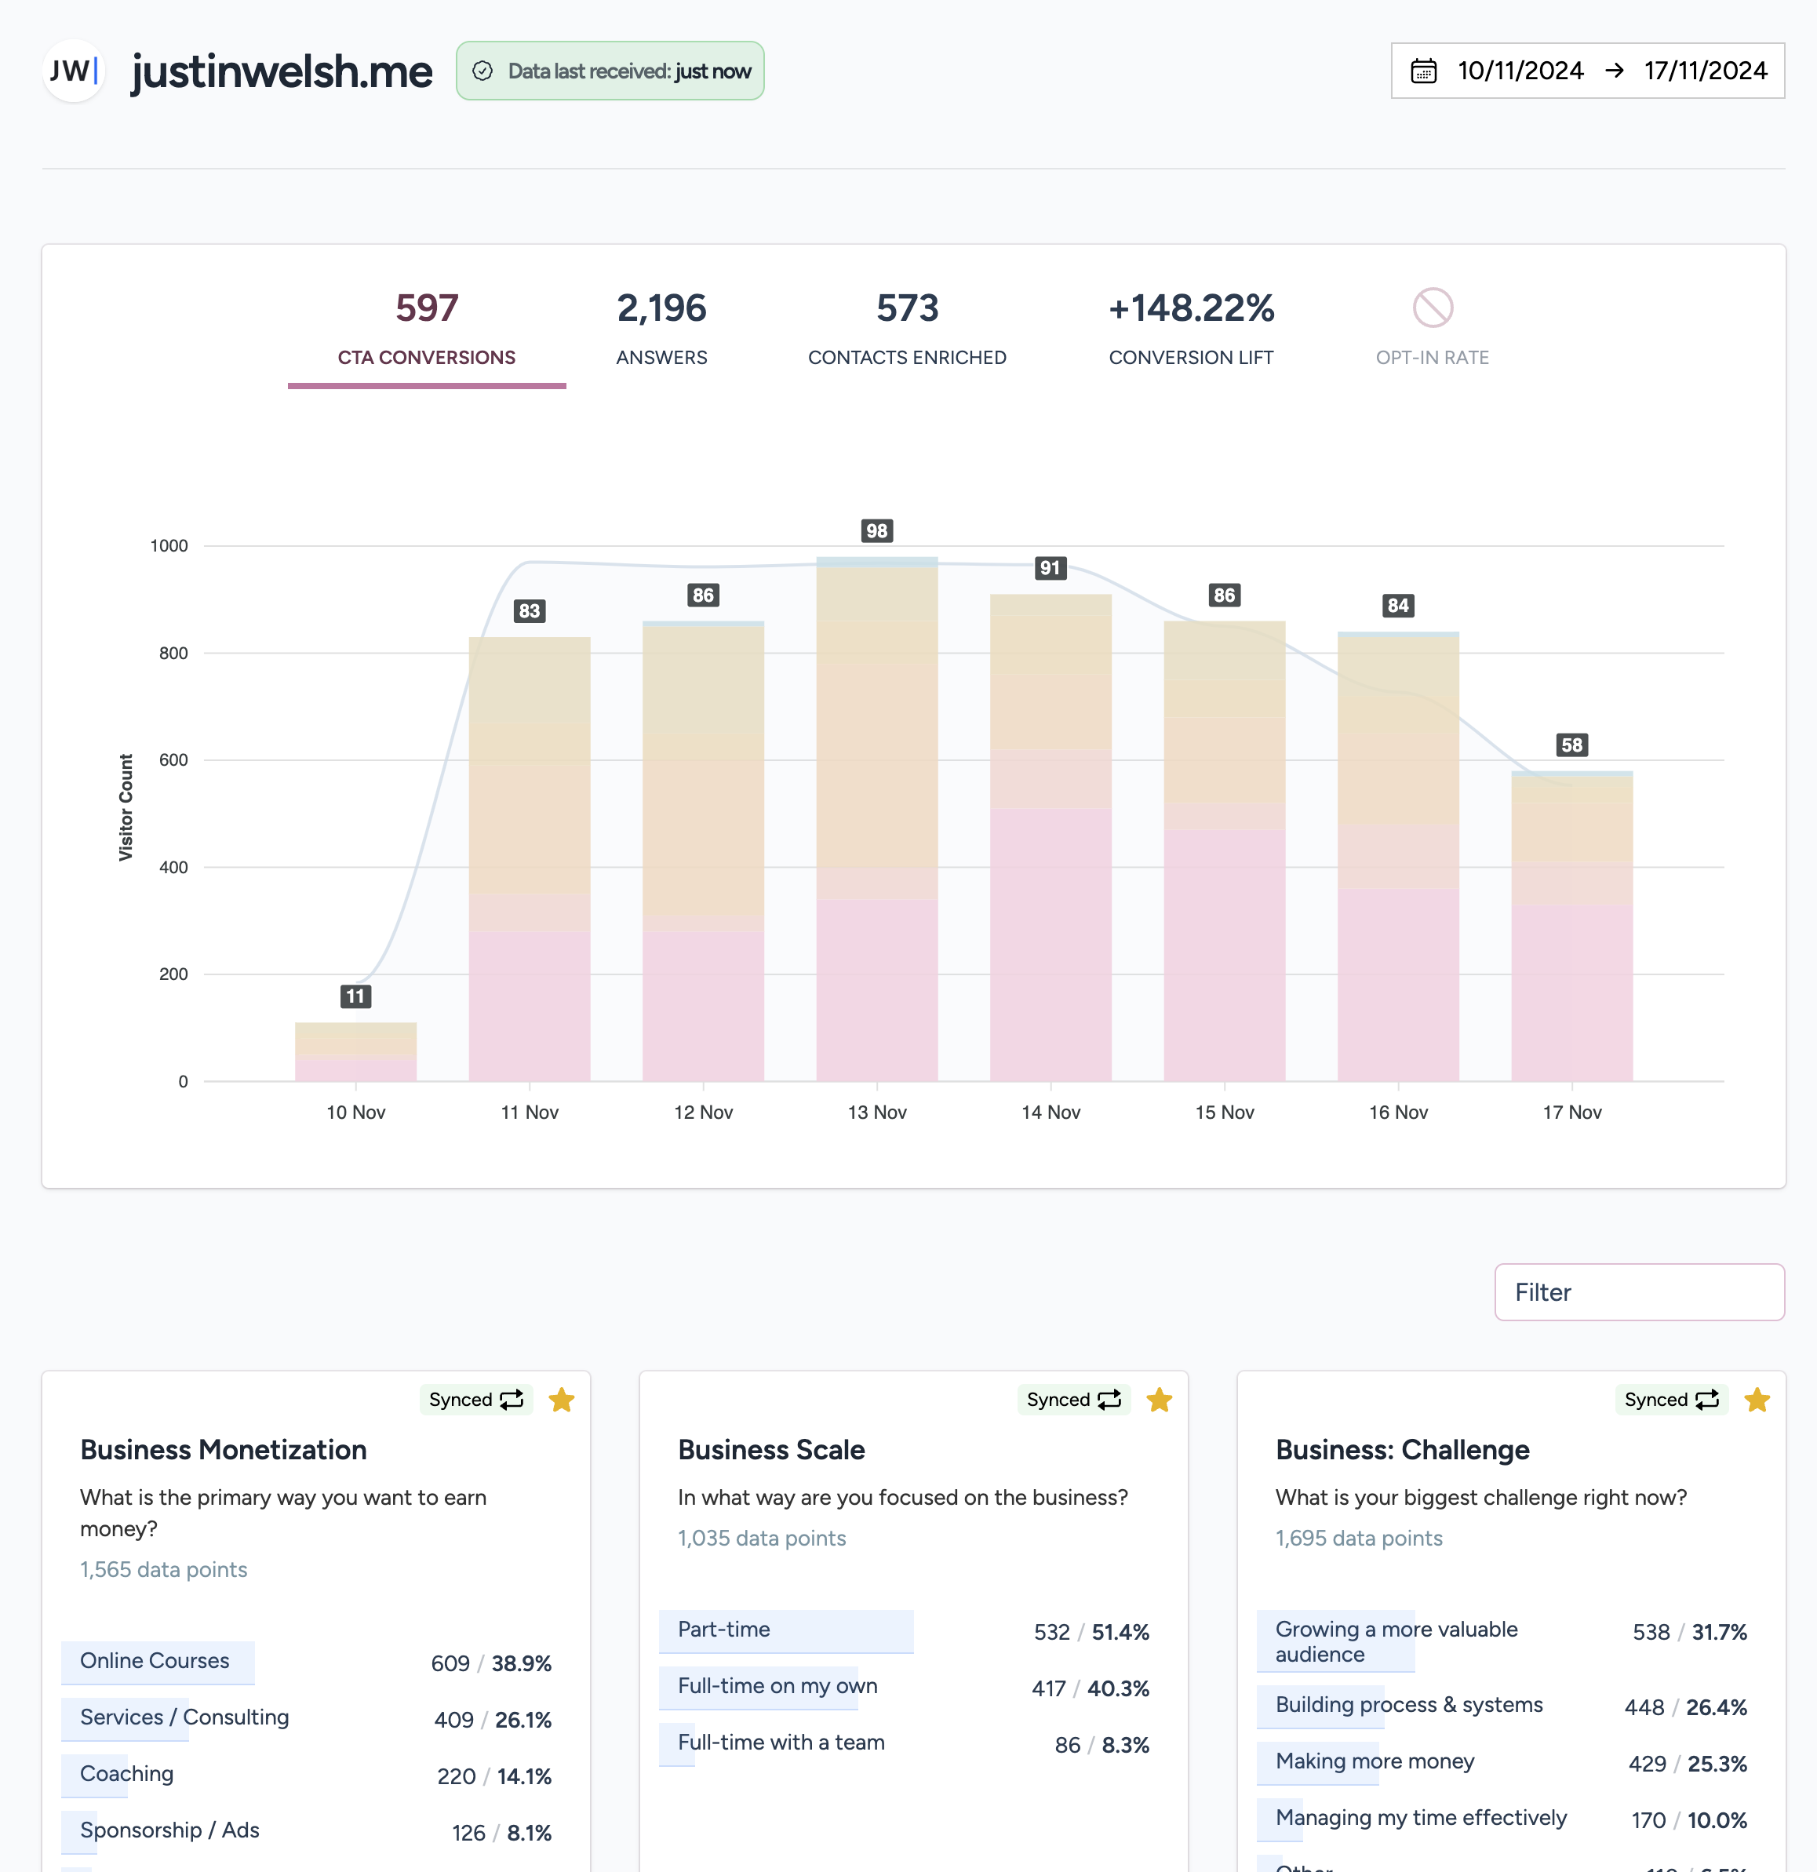The image size is (1817, 1872).
Task: Open the Contacts Enriched tab
Action: coord(907,330)
